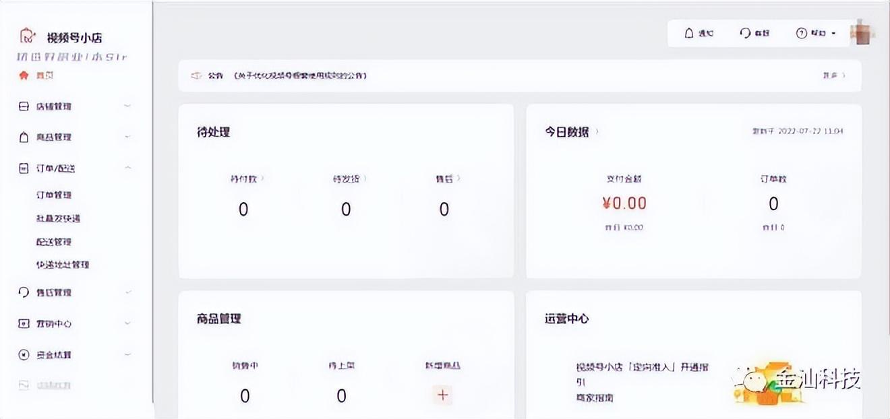Collapse the 订单/配送 menu chevron
Viewport: 890px width, 419px height.
point(128,168)
